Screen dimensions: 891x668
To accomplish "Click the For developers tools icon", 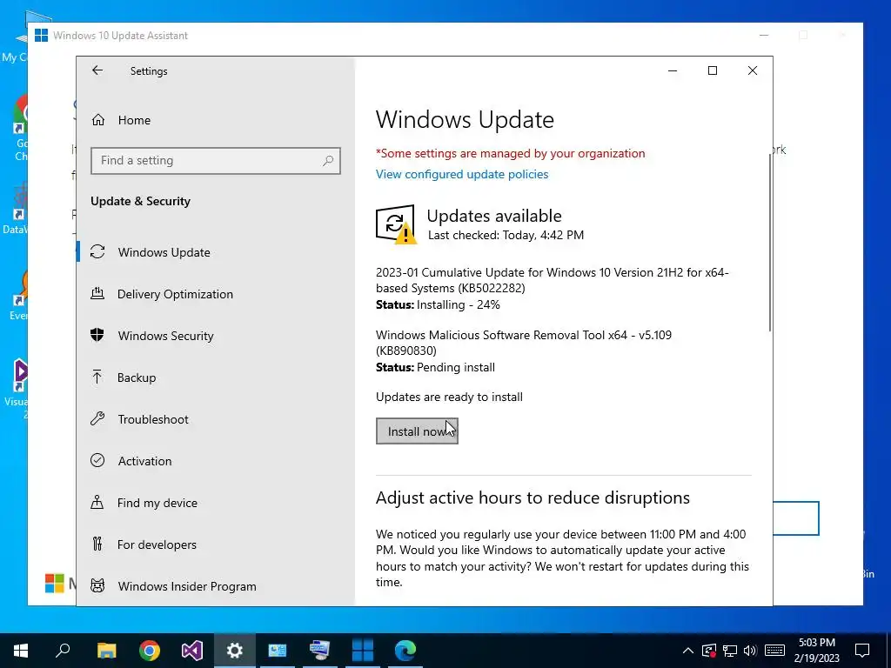I will pos(97,544).
